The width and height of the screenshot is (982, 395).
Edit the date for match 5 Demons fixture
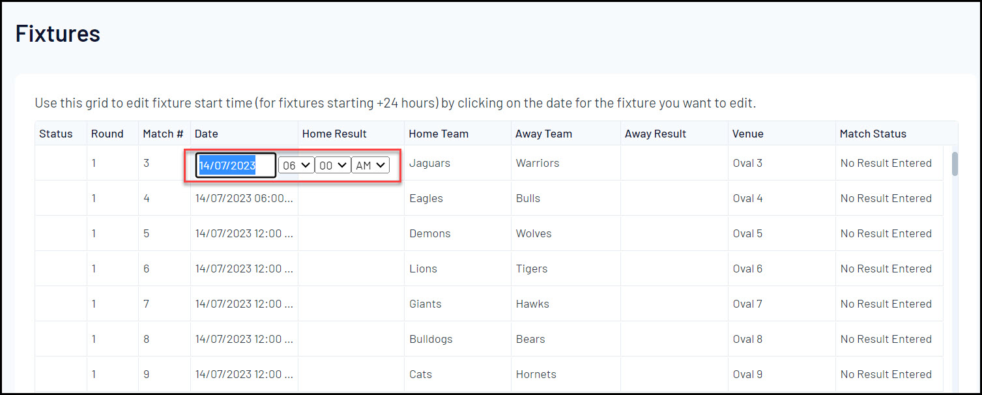(244, 233)
